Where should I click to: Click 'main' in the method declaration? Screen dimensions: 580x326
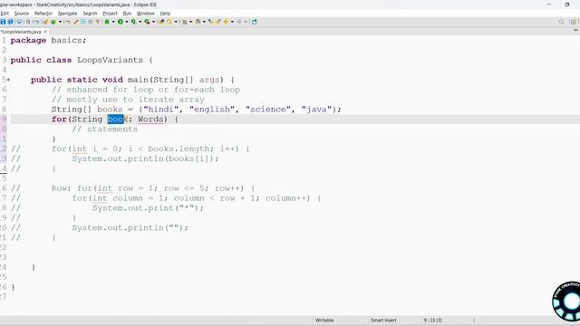[x=138, y=80]
